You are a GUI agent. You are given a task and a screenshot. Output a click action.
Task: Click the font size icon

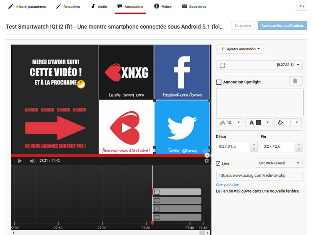pyautogui.click(x=222, y=123)
